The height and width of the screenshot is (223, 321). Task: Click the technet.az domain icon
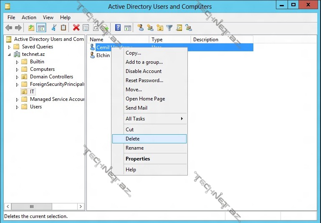(17, 54)
